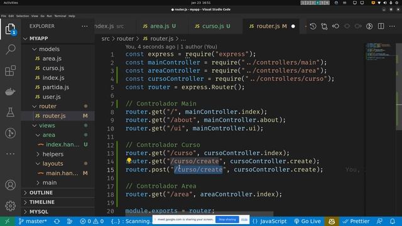The height and width of the screenshot is (226, 402).
Task: Click Hide link in the screen share bar
Action: (x=244, y=219)
